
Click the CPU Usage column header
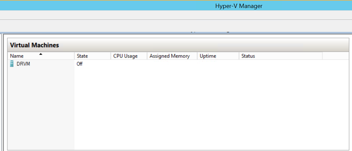pyautogui.click(x=125, y=56)
